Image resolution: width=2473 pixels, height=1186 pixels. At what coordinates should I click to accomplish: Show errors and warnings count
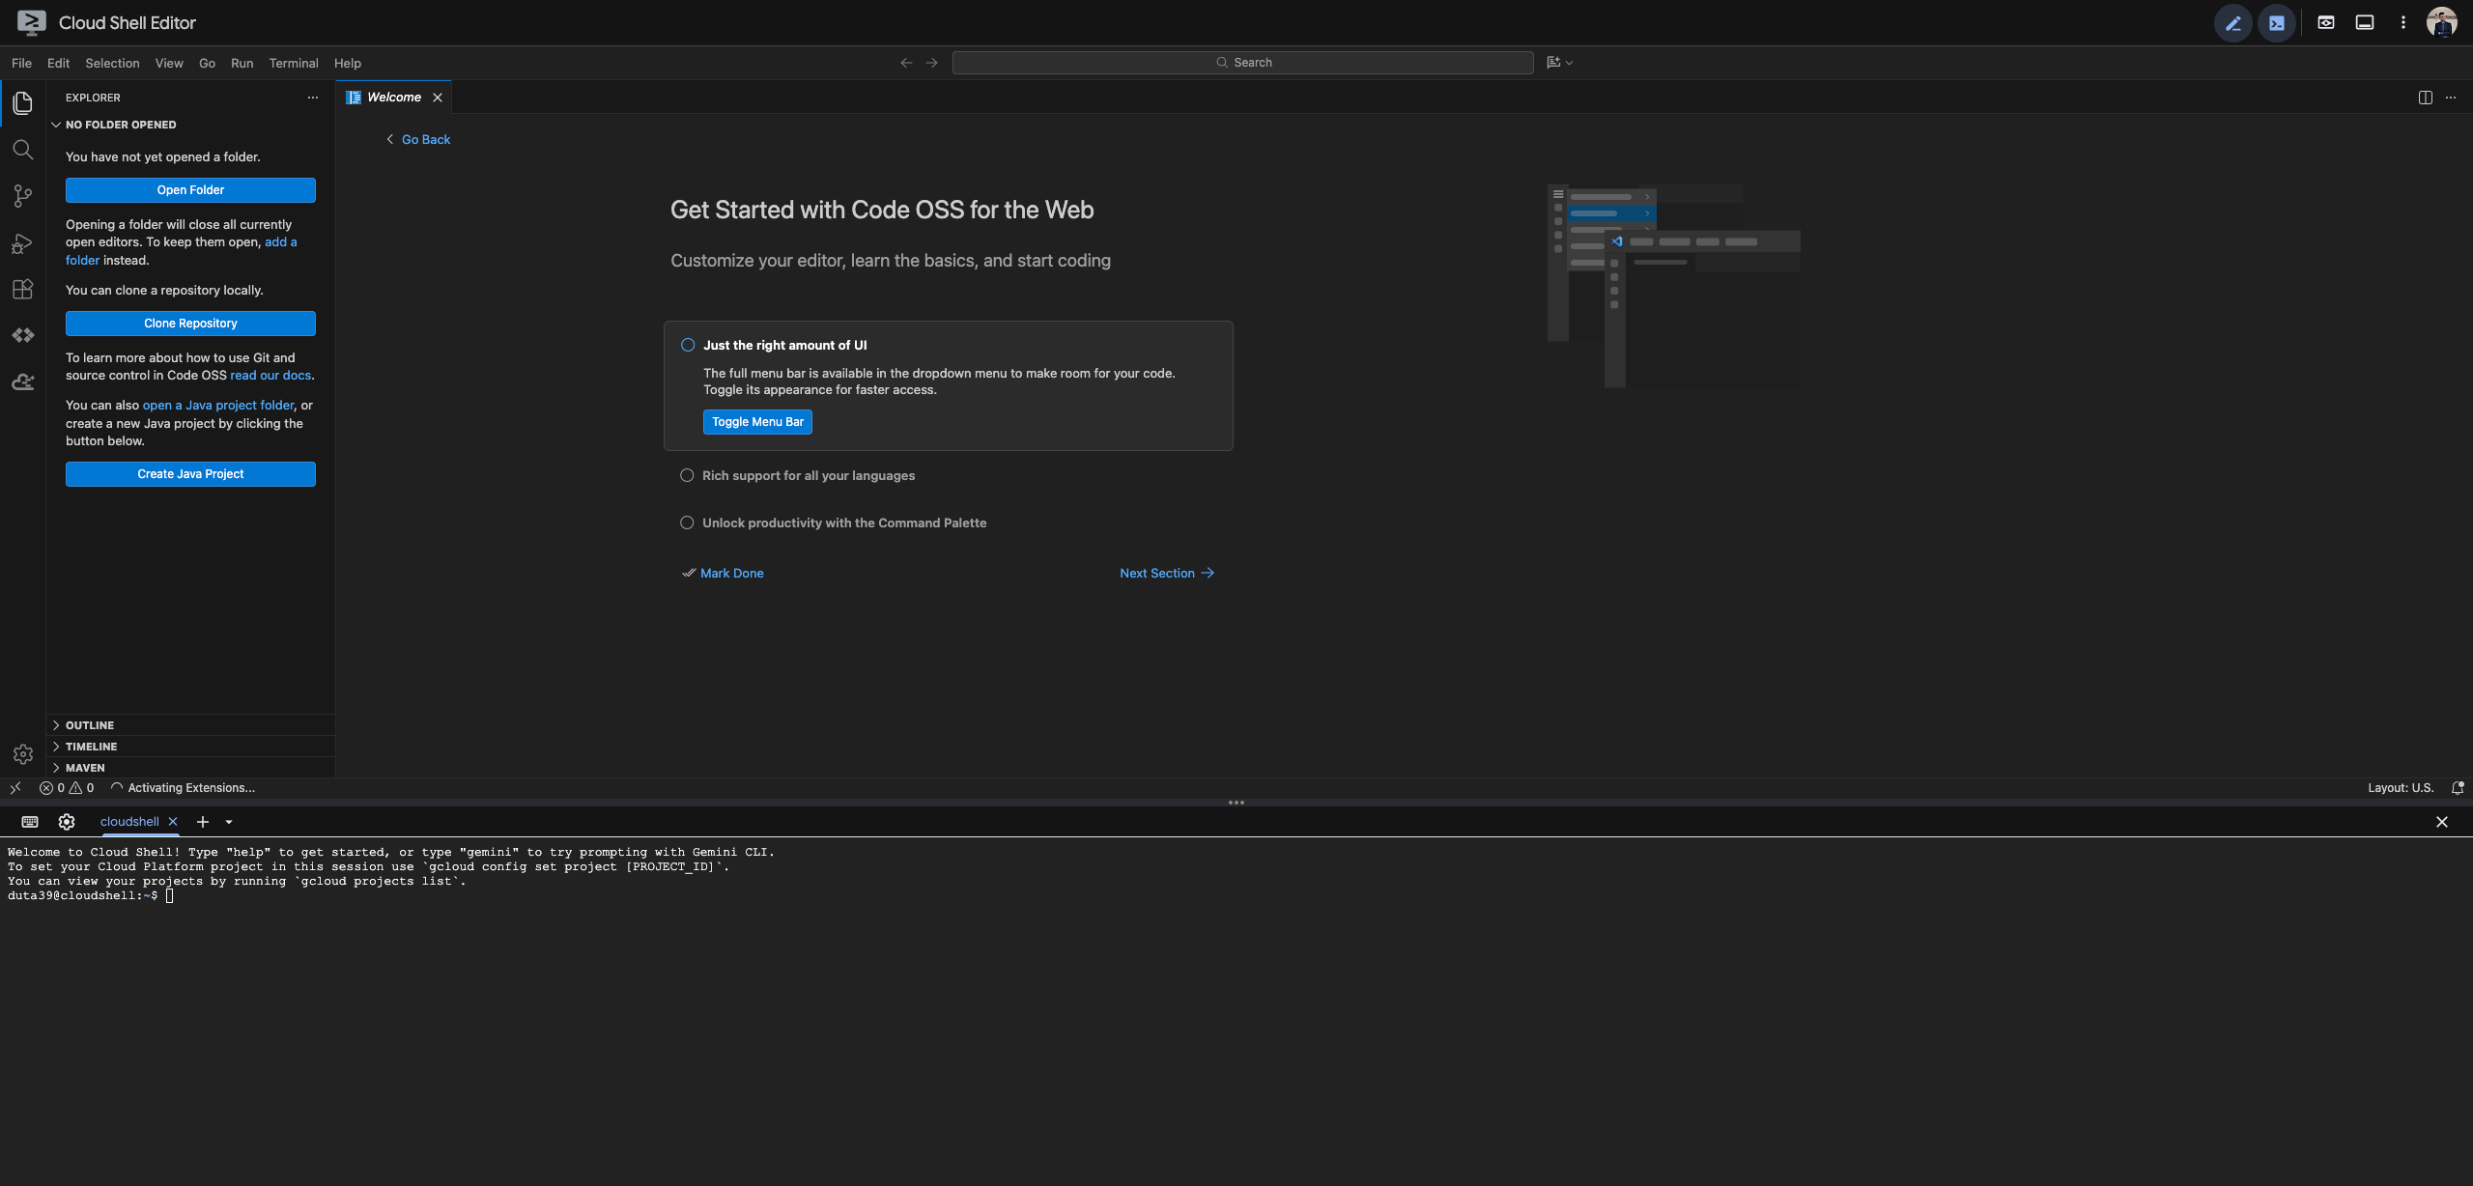tap(67, 788)
